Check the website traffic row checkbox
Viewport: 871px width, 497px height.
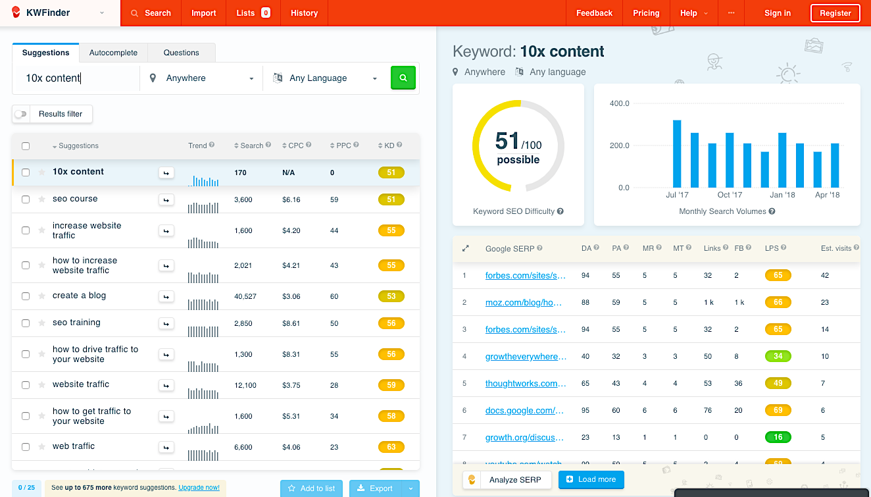26,385
